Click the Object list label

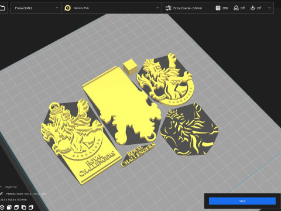[x=11, y=187]
